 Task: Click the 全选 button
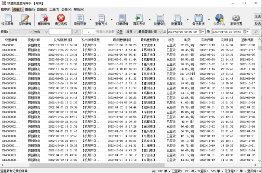(257, 16)
